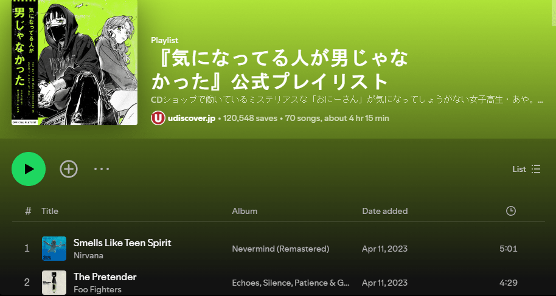The height and width of the screenshot is (296, 556).
Task: Click the Album column header
Action: coord(245,211)
